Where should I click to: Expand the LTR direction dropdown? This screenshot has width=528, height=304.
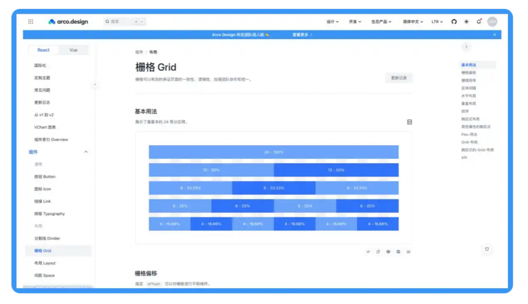(x=437, y=22)
